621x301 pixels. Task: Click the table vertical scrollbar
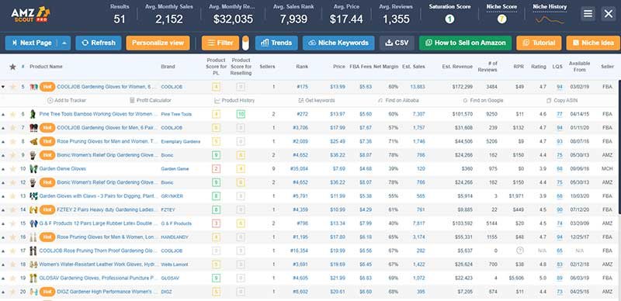tap(619, 147)
